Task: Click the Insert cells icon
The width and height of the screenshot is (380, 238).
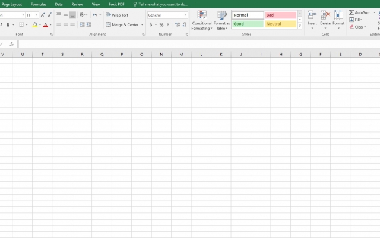Action: click(x=312, y=15)
